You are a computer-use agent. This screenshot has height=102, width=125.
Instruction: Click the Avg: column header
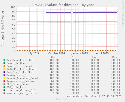(x=95, y=57)
